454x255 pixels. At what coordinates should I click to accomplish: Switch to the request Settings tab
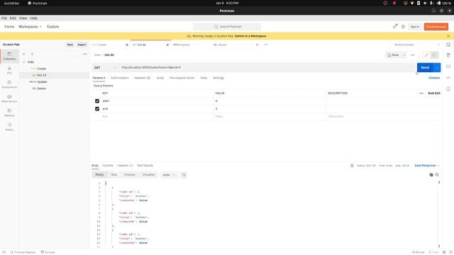click(x=218, y=78)
